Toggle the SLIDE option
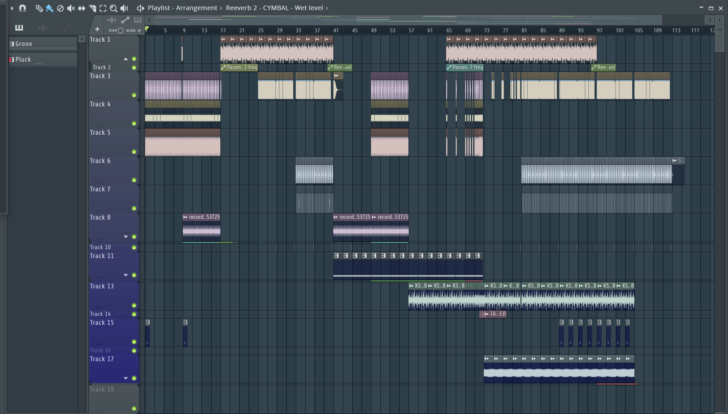 pyautogui.click(x=139, y=30)
